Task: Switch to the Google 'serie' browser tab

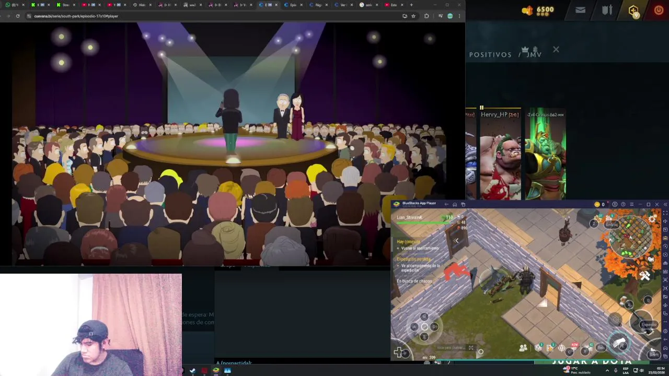Action: tap(367, 5)
